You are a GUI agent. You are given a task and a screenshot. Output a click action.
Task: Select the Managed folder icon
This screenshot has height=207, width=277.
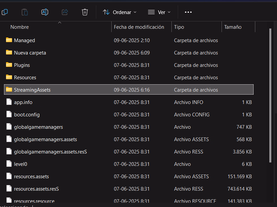(x=9, y=40)
